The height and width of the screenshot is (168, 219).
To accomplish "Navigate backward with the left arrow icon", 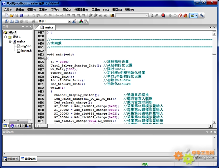I will [x=57, y=15].
